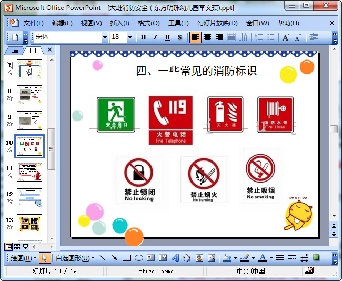This screenshot has height=281, width=342.
Task: Choose Line Style icon
Action: (x=280, y=258)
